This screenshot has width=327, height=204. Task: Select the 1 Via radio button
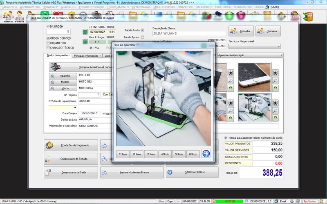coord(90,48)
